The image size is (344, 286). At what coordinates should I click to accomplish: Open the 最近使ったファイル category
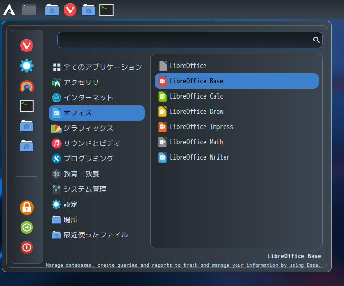coord(97,235)
